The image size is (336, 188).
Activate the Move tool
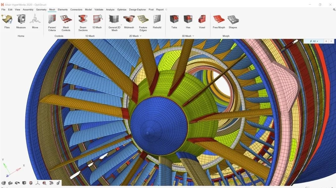(x=35, y=21)
